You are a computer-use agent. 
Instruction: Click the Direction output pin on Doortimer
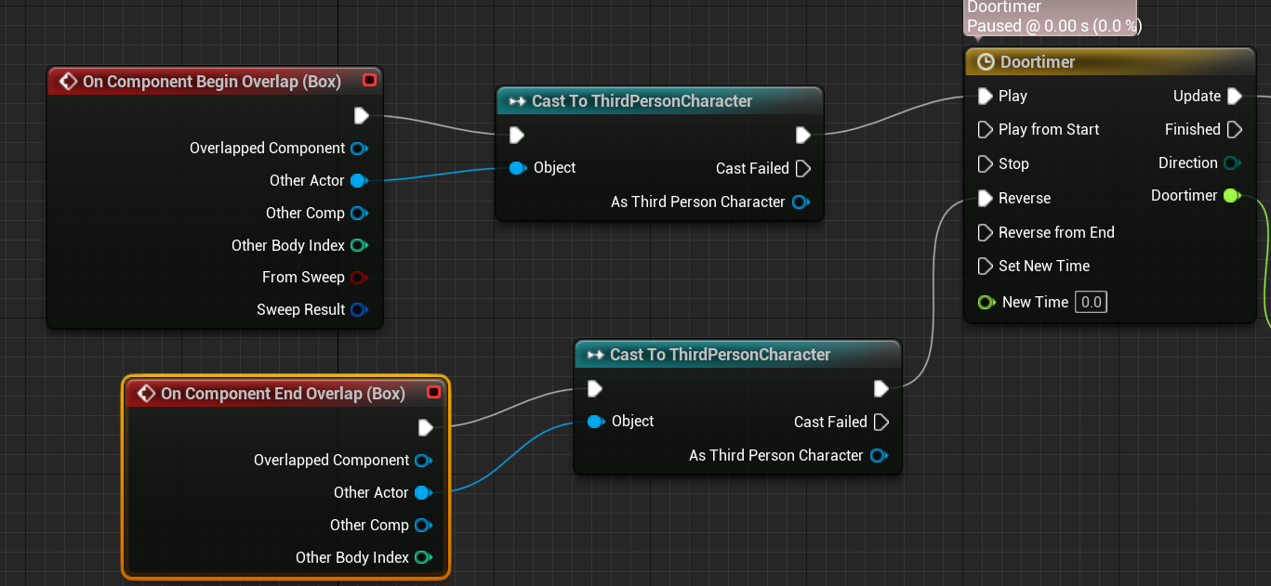click(1233, 163)
